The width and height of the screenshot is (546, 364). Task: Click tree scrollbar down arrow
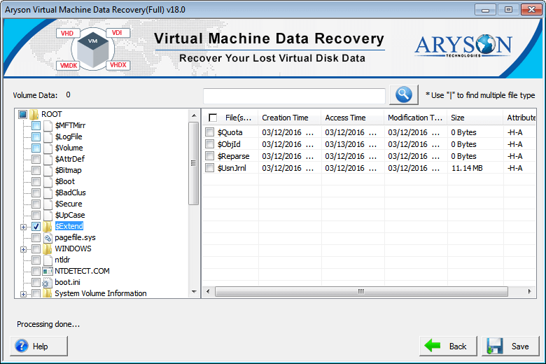[x=194, y=292]
